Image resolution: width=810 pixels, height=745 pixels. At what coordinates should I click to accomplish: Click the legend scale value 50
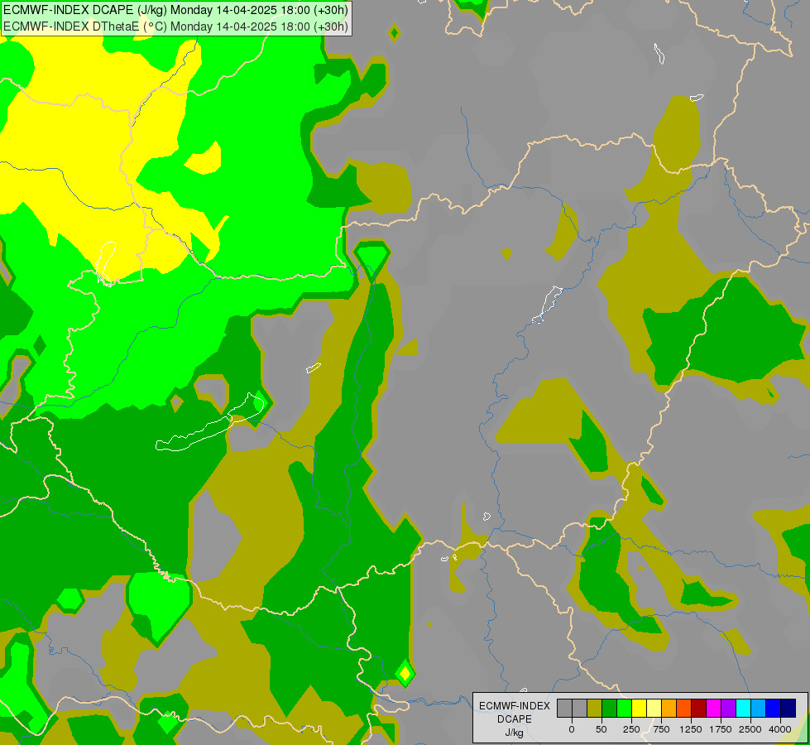tap(602, 729)
